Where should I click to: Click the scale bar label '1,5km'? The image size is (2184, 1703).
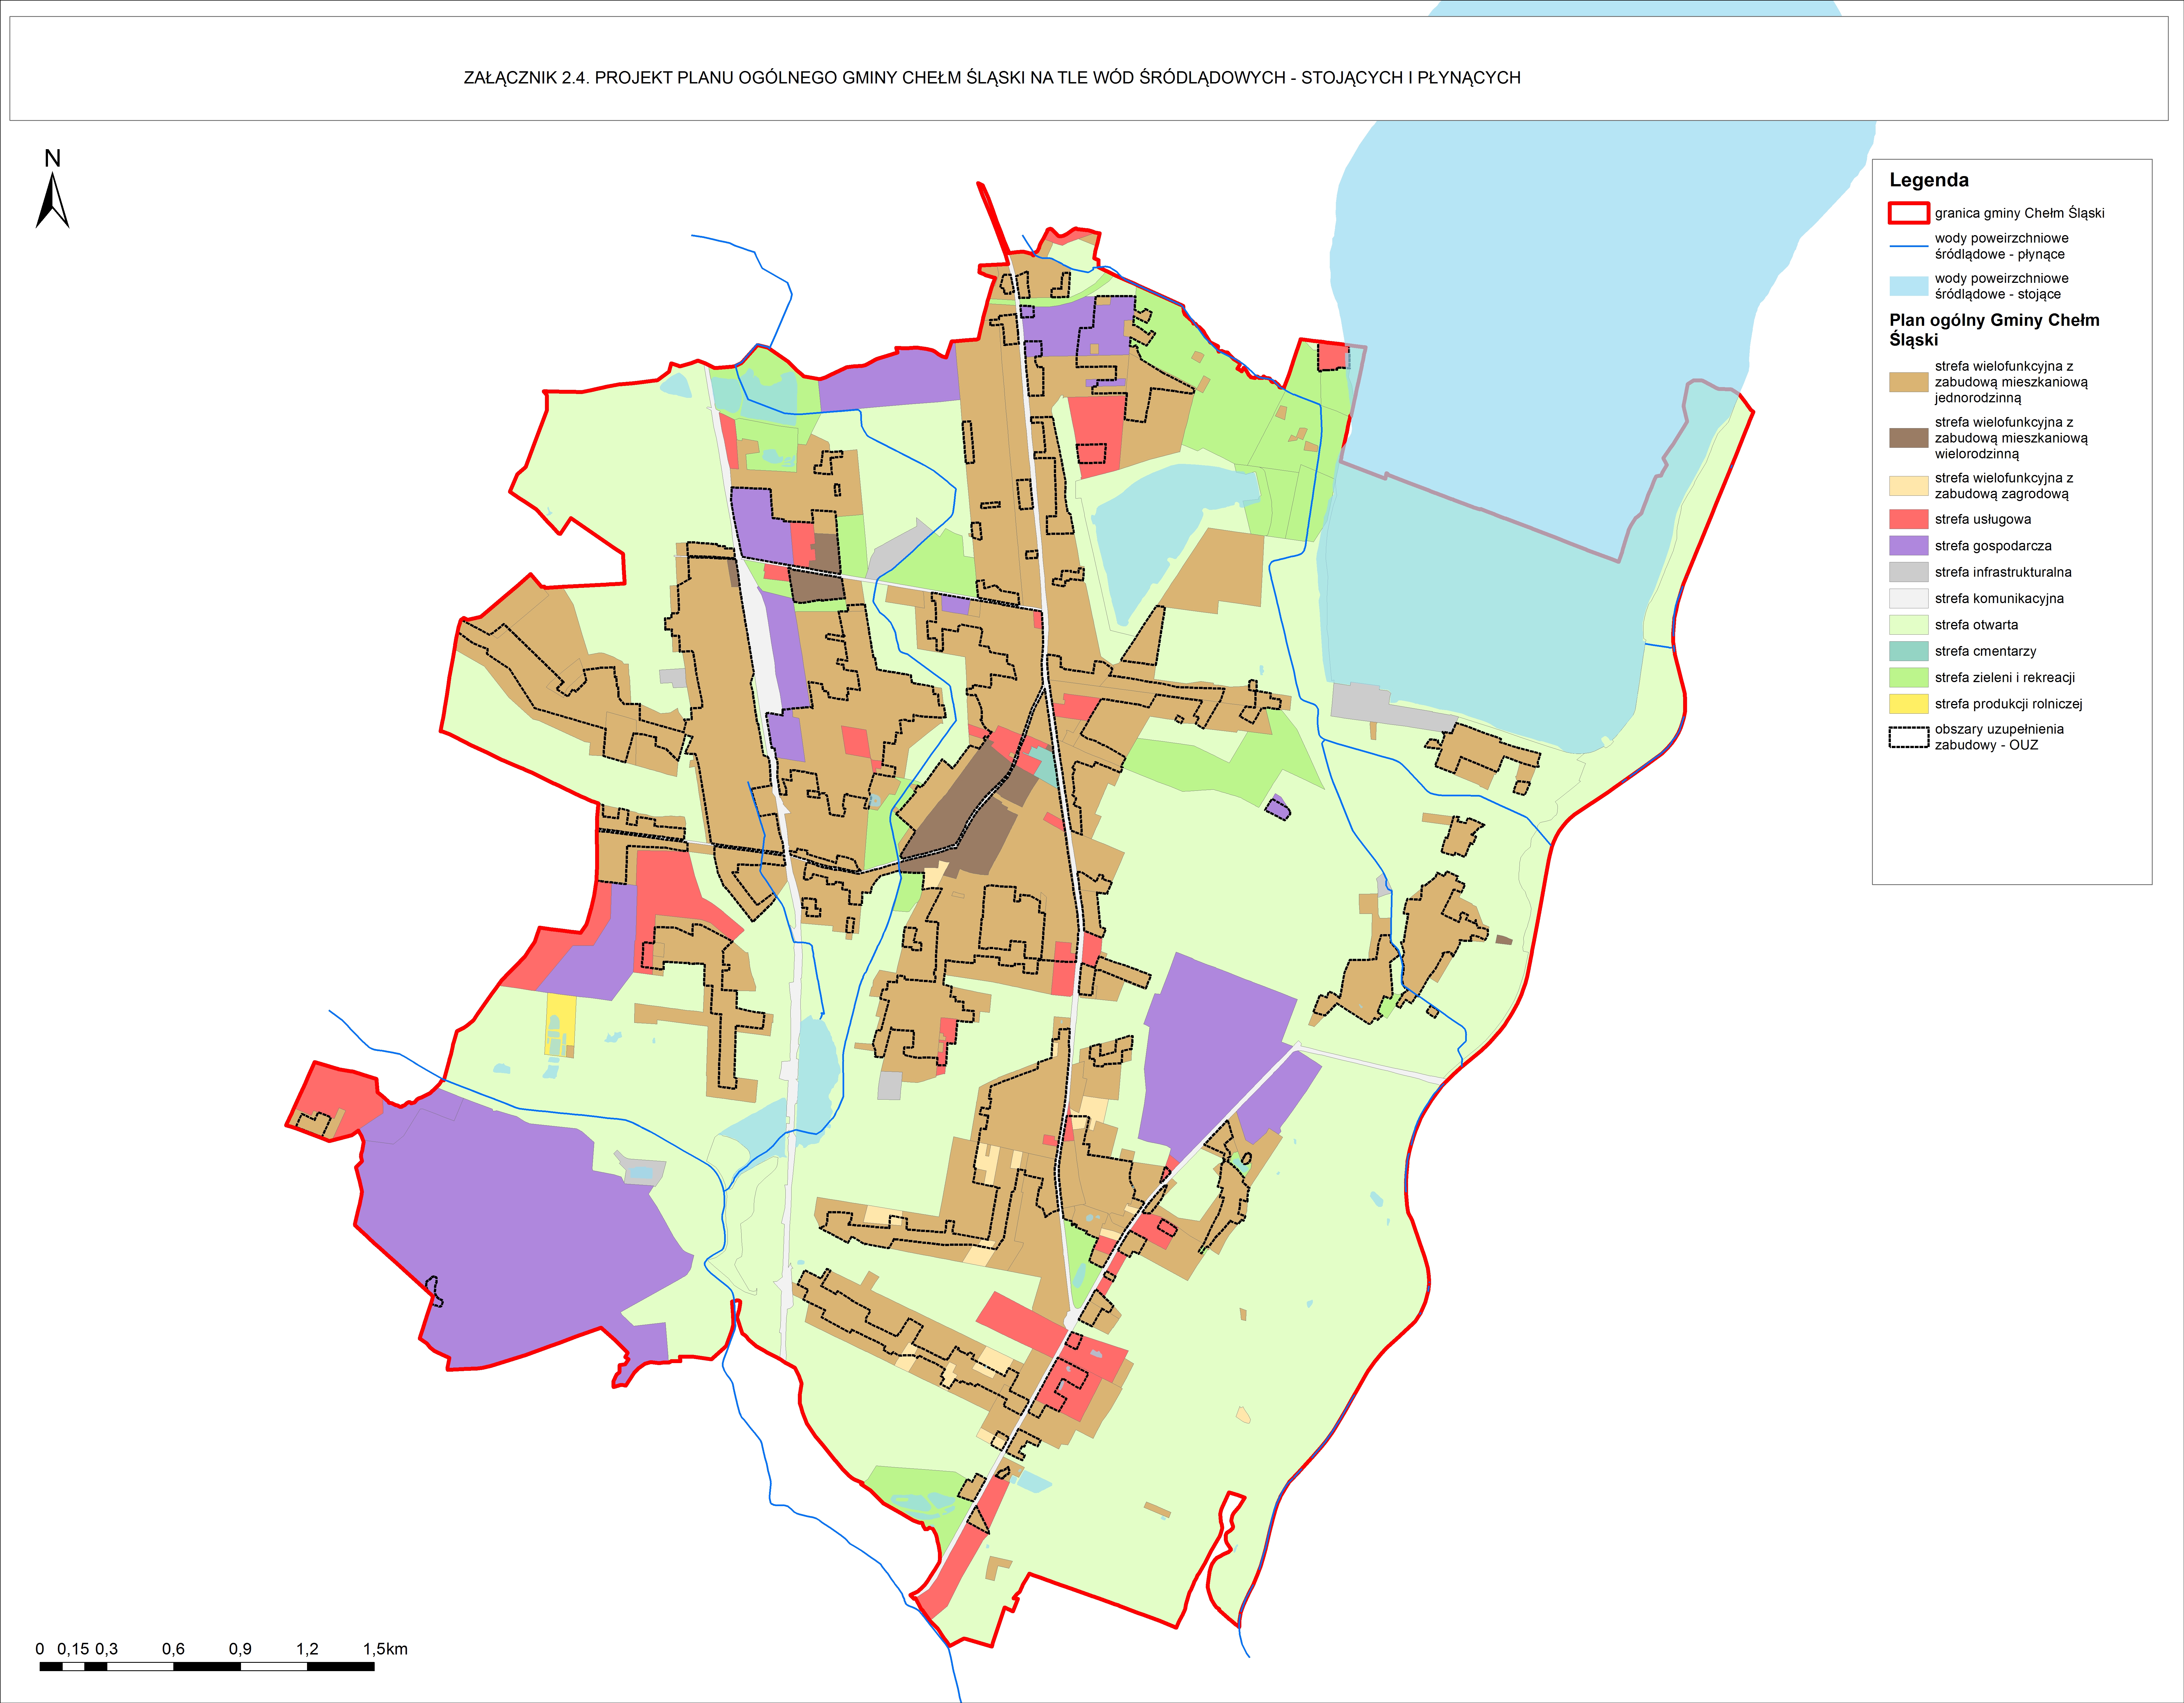[385, 1649]
